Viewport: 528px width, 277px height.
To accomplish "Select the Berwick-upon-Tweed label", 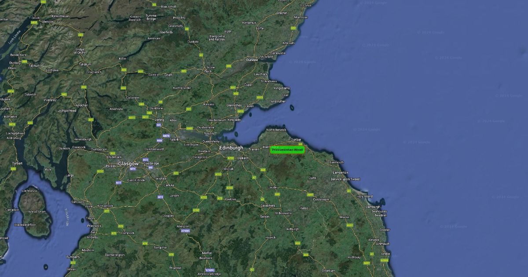I will pyautogui.click(x=345, y=179).
